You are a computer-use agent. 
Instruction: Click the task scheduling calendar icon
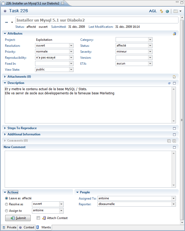pyautogui.click(x=176, y=11)
